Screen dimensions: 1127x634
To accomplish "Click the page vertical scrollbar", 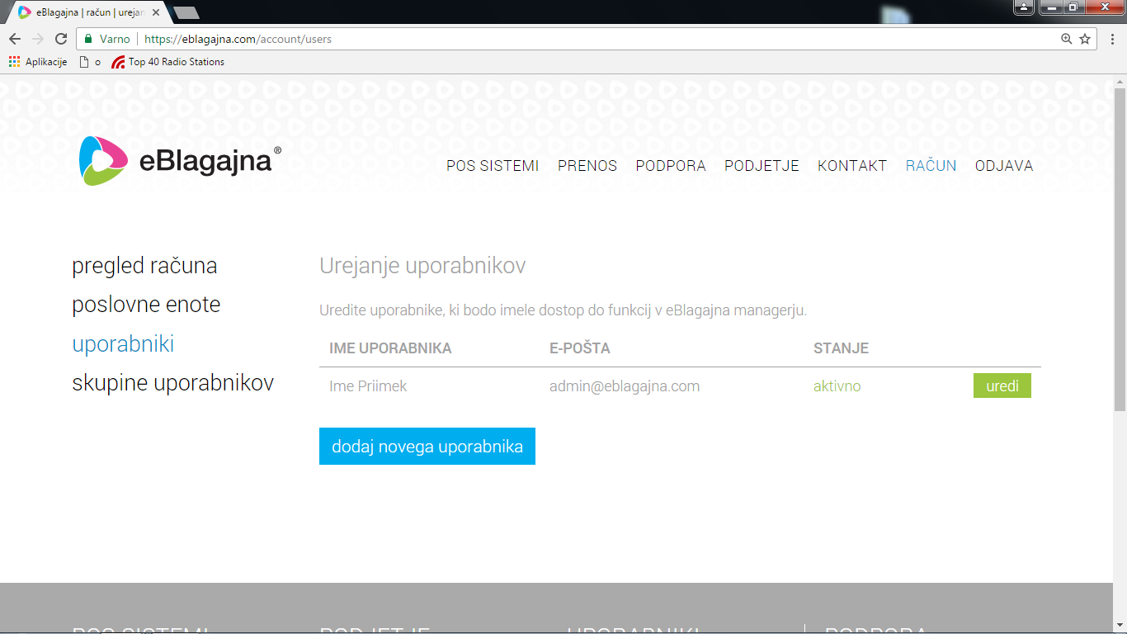I will [1120, 248].
